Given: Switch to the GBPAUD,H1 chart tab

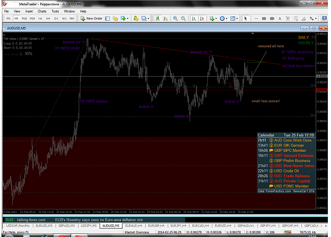Looking at the screenshot, I should 246,226.
